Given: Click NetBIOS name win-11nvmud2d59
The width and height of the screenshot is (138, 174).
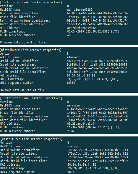Looking at the screenshot, I should (80, 10).
